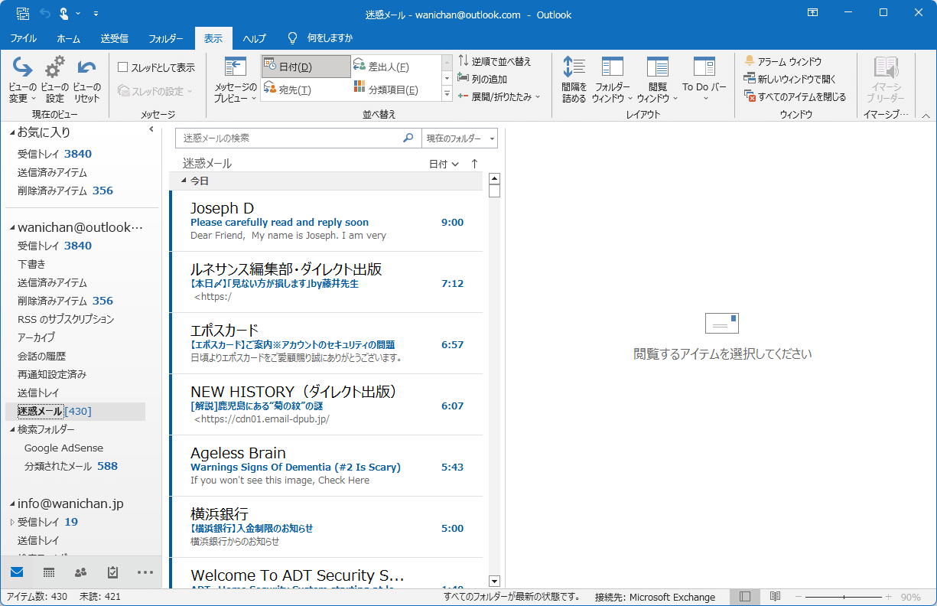Click Use Tighter Spacing (間隔を詰める)

coord(574,80)
